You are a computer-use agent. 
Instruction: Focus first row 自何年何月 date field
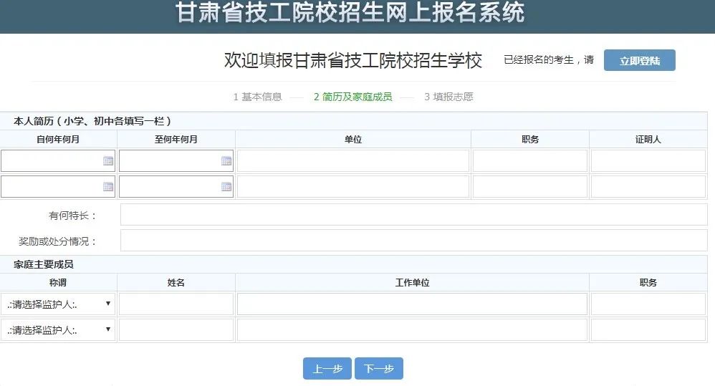pyautogui.click(x=58, y=161)
